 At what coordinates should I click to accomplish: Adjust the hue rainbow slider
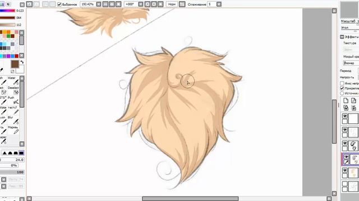point(7,11)
